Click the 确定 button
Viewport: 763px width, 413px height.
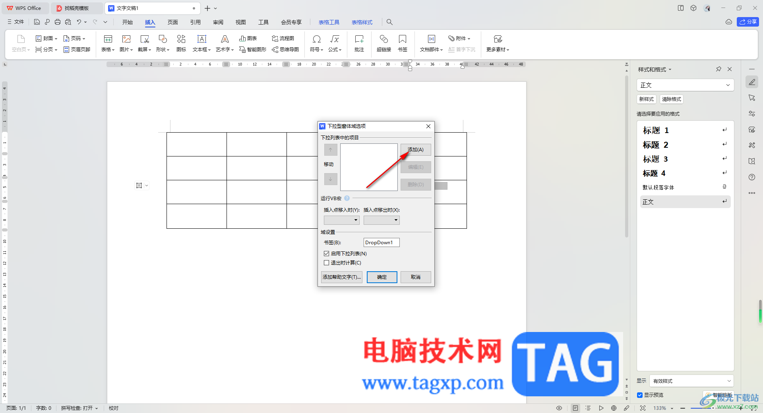point(382,277)
